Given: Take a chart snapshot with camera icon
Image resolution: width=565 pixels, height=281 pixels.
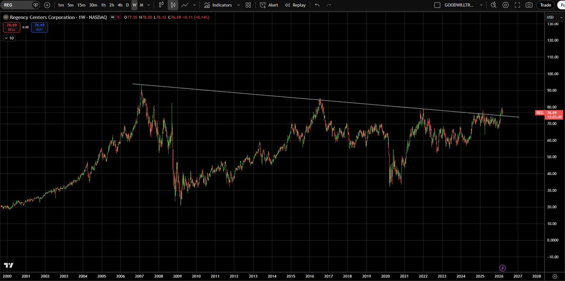Looking at the screenshot, I should point(529,5).
